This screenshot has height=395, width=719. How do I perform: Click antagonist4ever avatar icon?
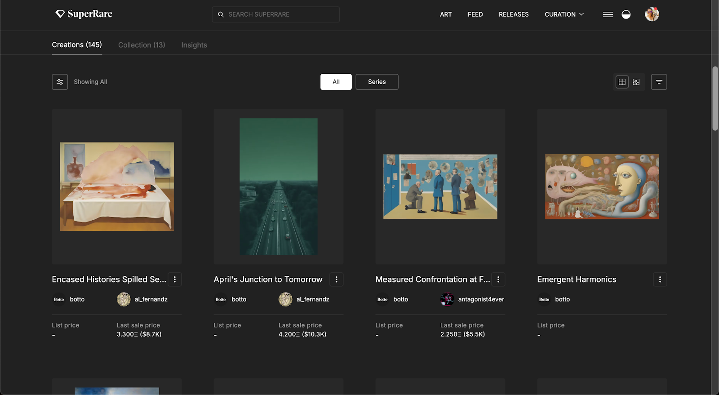447,299
